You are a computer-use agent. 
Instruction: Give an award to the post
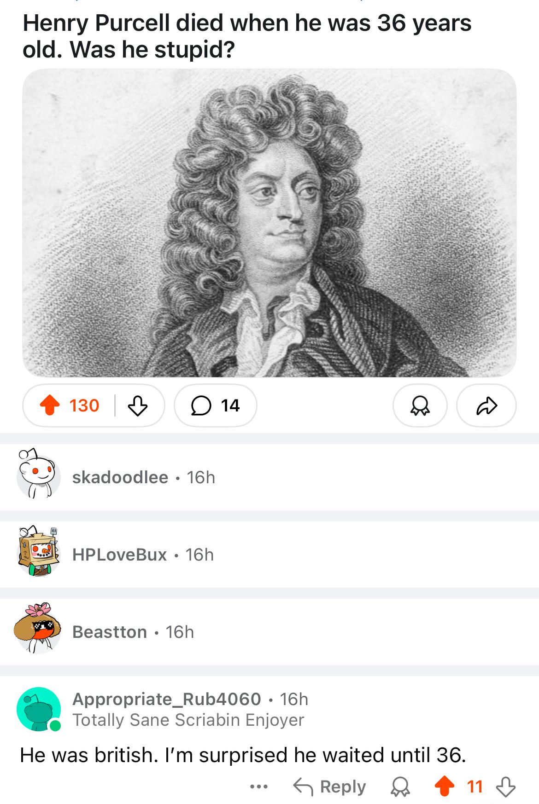coord(420,405)
